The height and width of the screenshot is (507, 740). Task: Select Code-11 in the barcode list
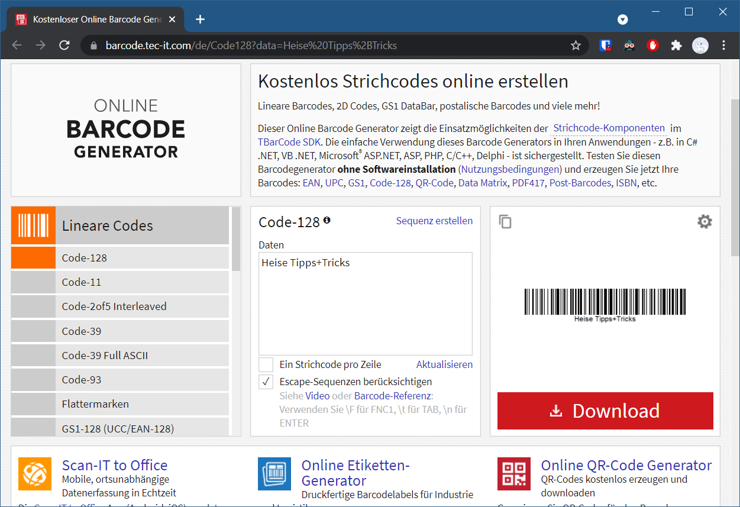(120, 282)
